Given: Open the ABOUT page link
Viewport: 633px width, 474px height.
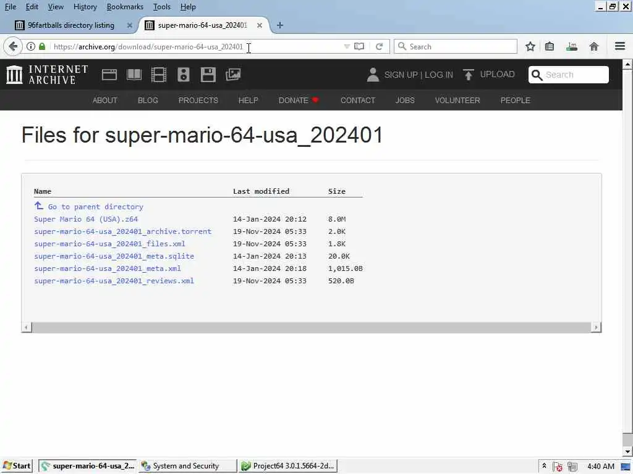Looking at the screenshot, I should [x=105, y=101].
